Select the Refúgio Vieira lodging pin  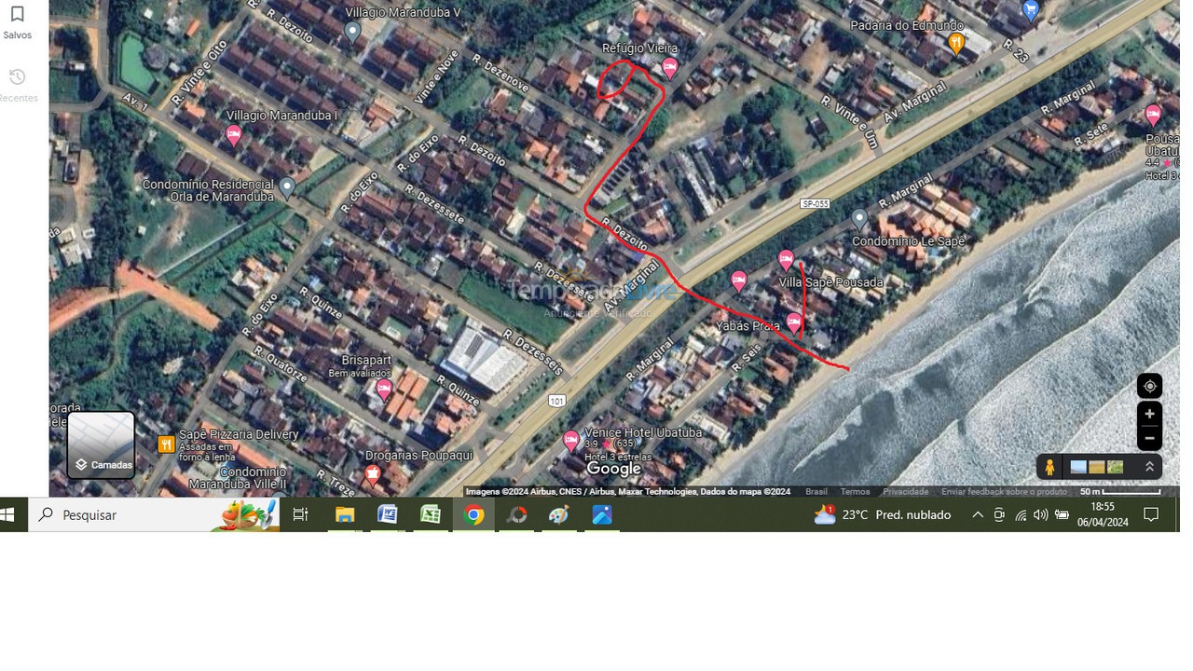669,67
